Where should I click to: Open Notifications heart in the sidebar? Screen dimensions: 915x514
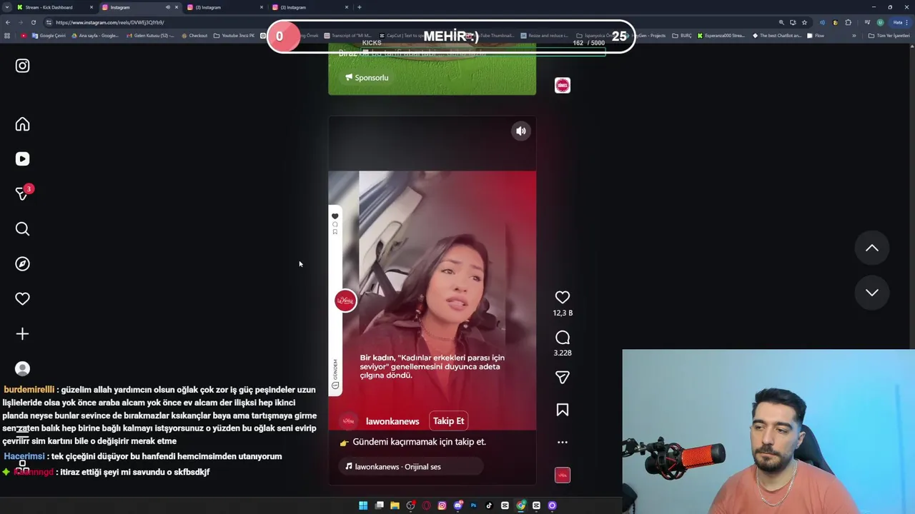pyautogui.click(x=22, y=299)
